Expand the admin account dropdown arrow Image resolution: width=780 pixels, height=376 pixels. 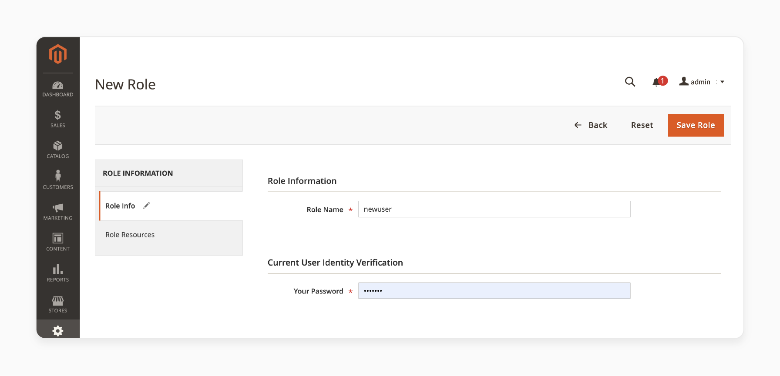pyautogui.click(x=722, y=82)
